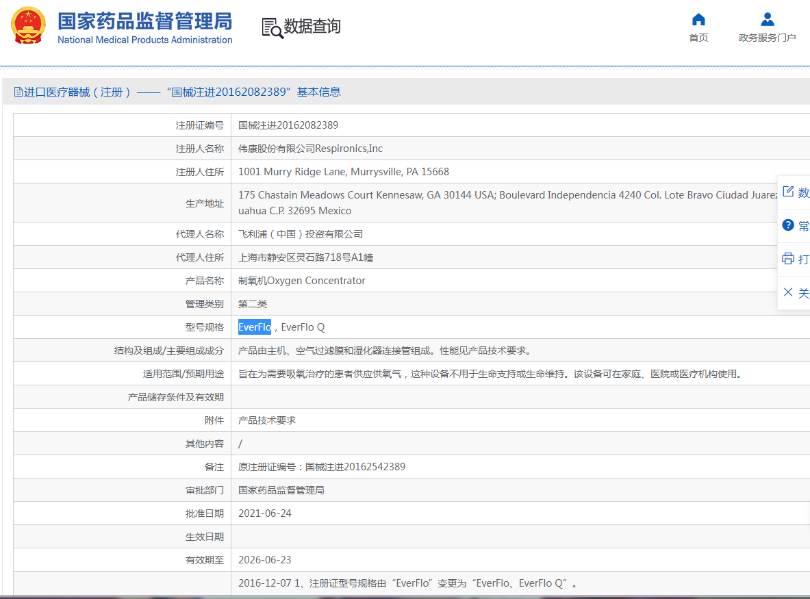Click the 生效日期 row label
Image resolution: width=810 pixels, height=599 pixels.
pyautogui.click(x=205, y=537)
